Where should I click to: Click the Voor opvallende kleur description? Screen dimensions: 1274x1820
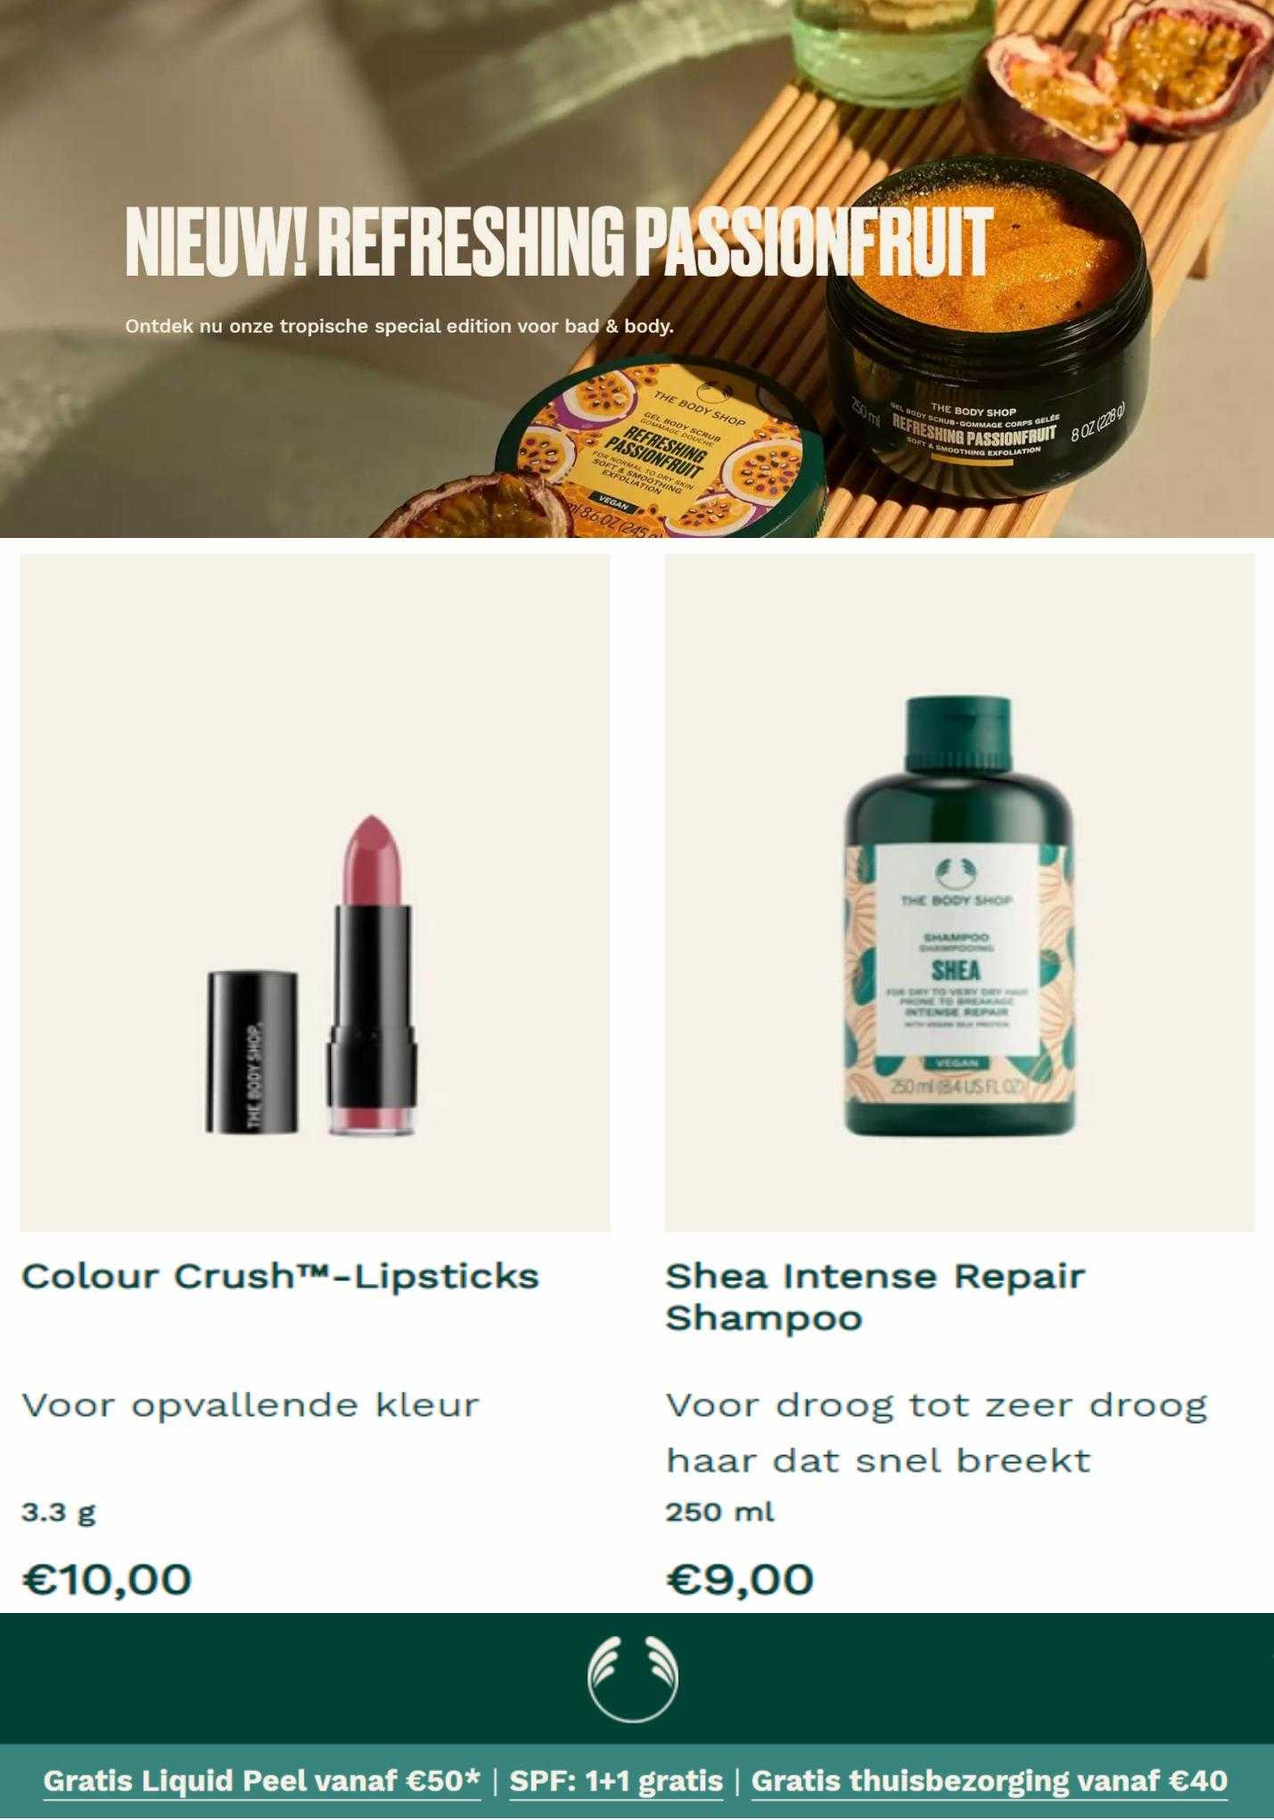tap(251, 1406)
